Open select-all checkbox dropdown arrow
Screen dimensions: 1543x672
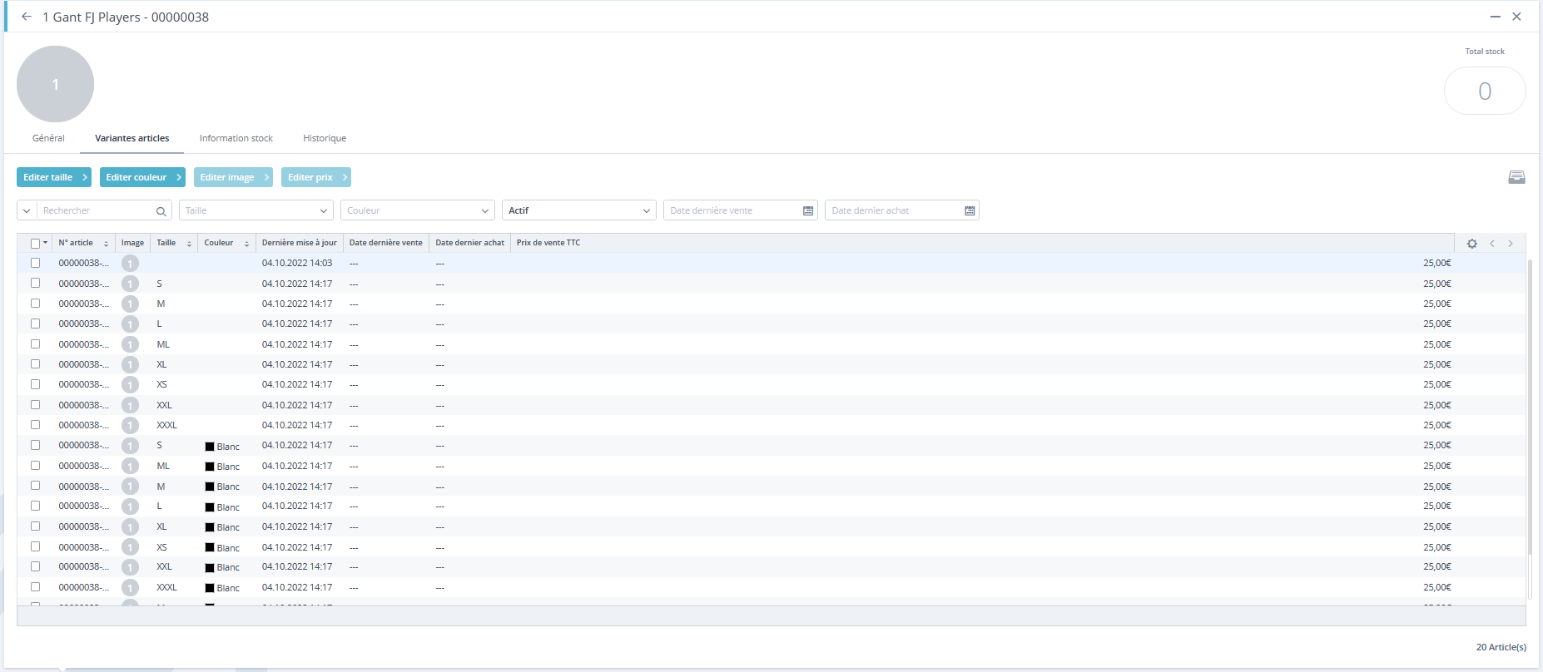pos(45,243)
